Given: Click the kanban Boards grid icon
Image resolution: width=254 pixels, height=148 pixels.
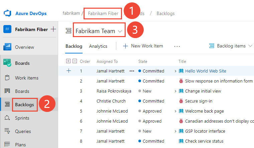Looking at the screenshot, I should pyautogui.click(x=7, y=91).
